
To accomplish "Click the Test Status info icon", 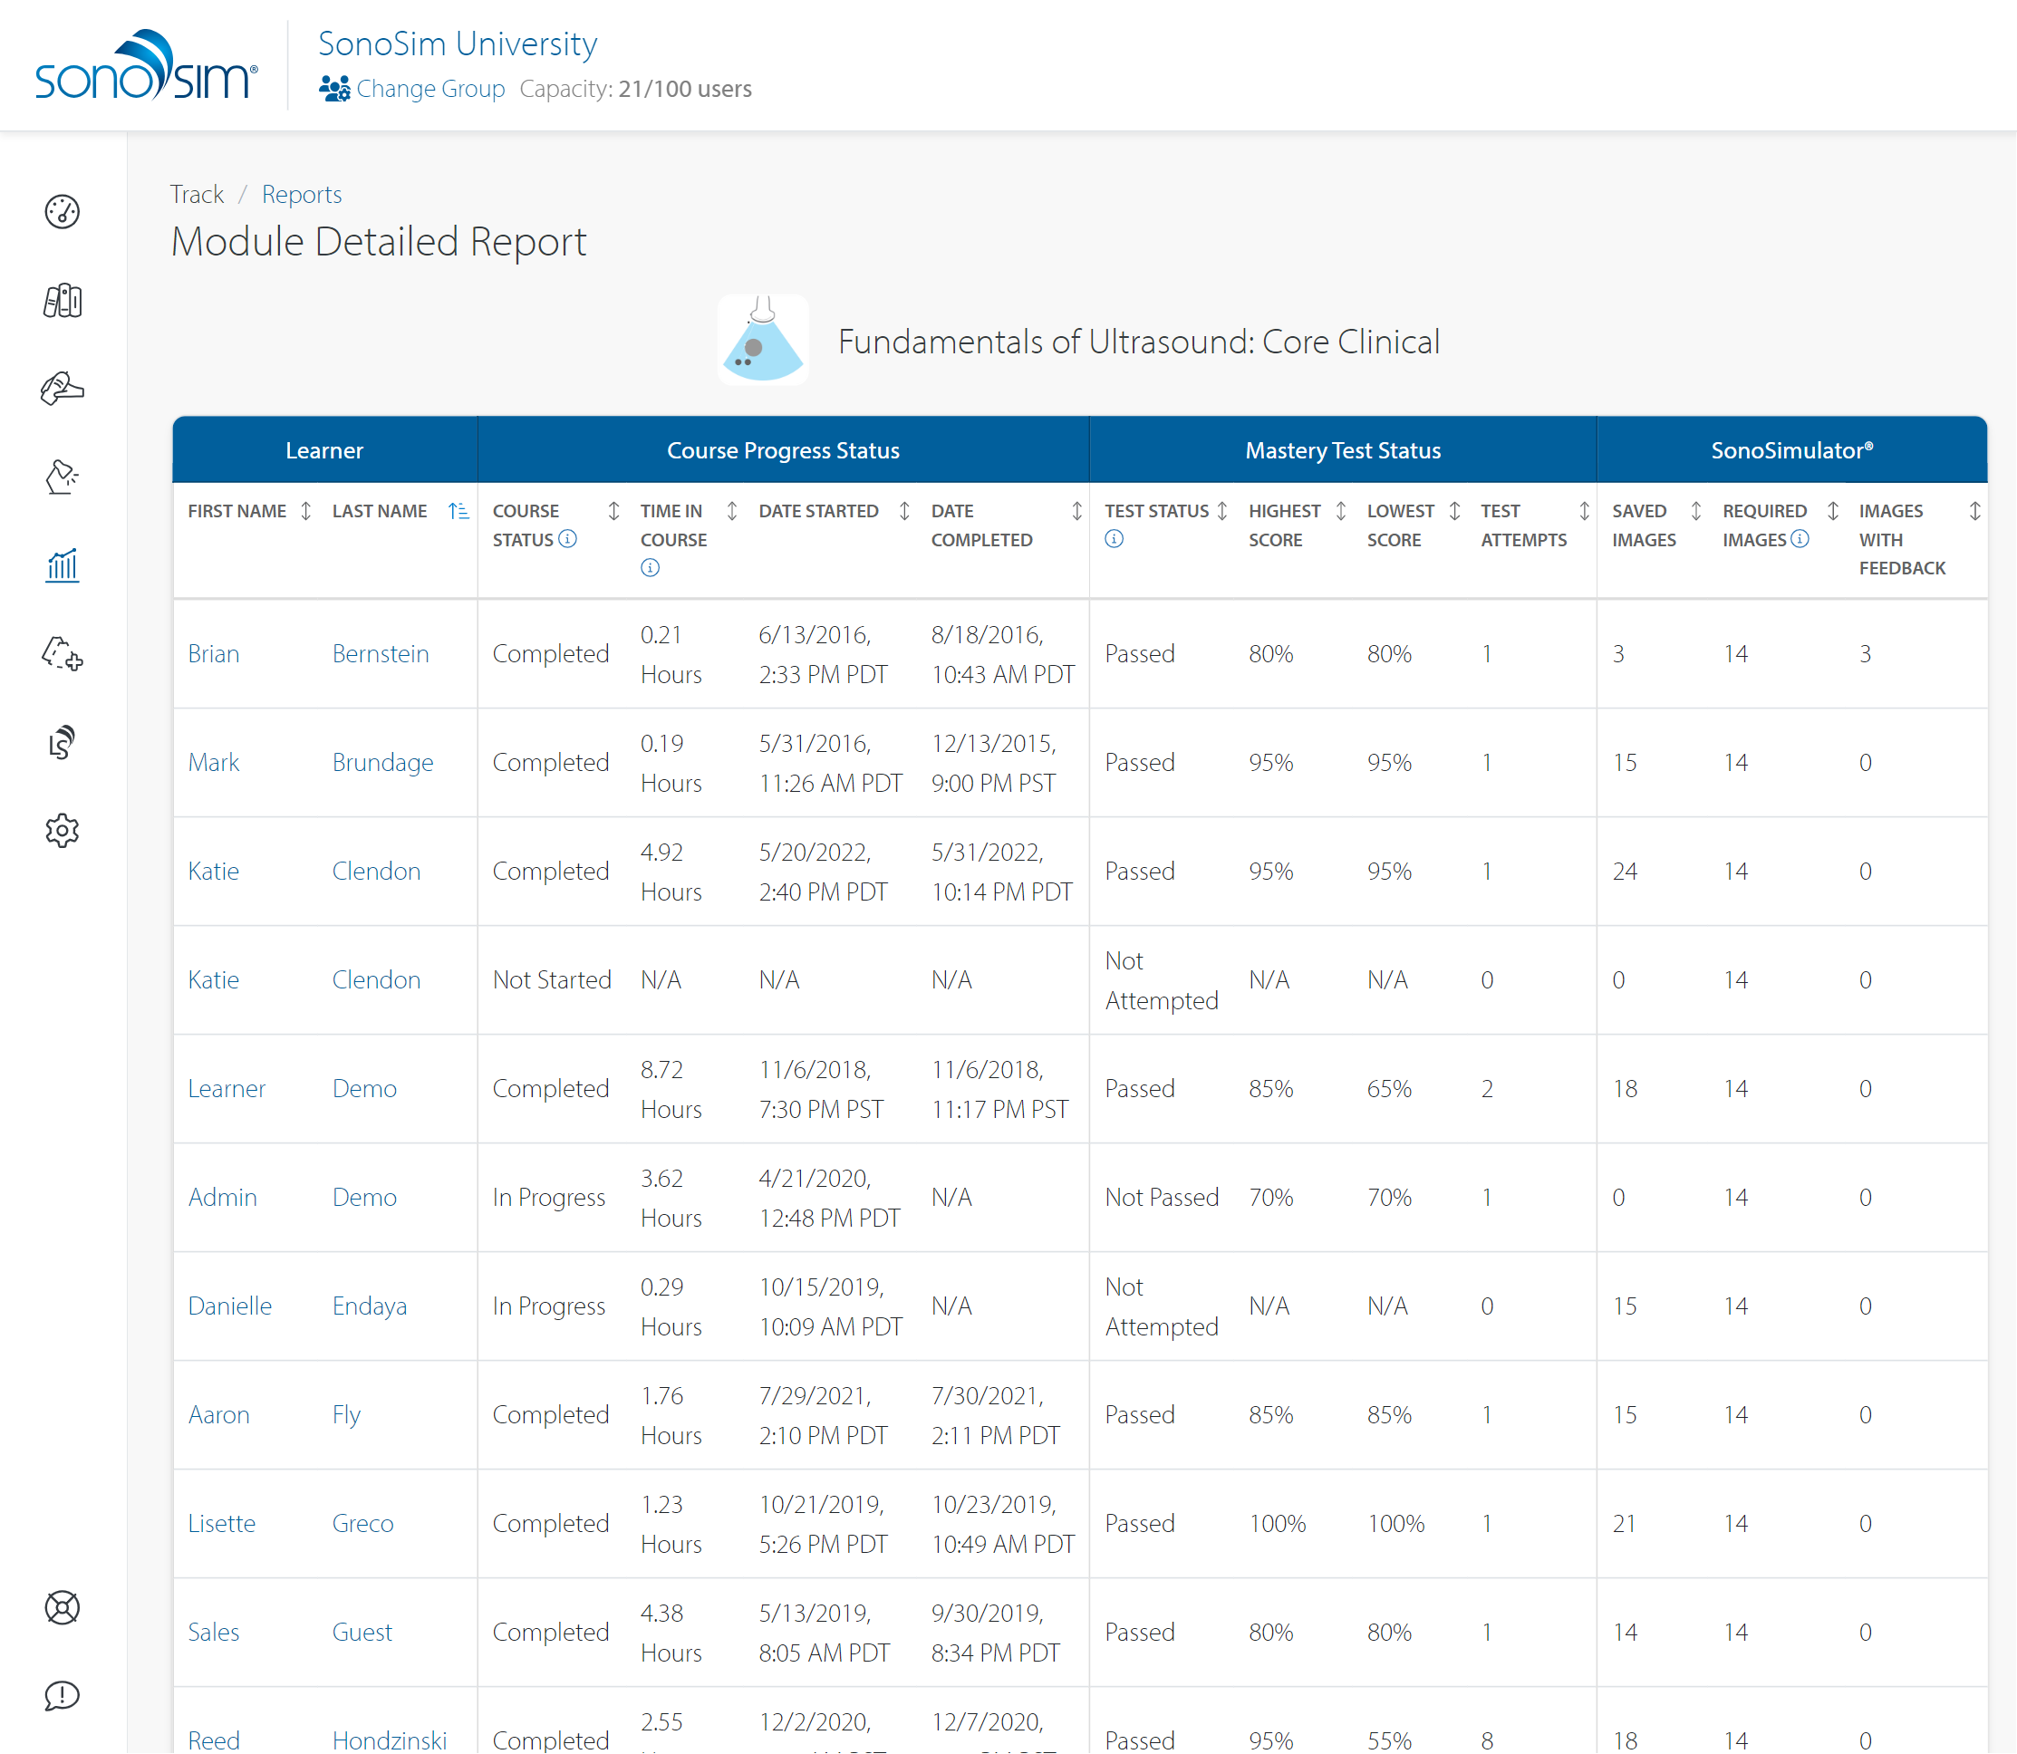I will (1114, 538).
